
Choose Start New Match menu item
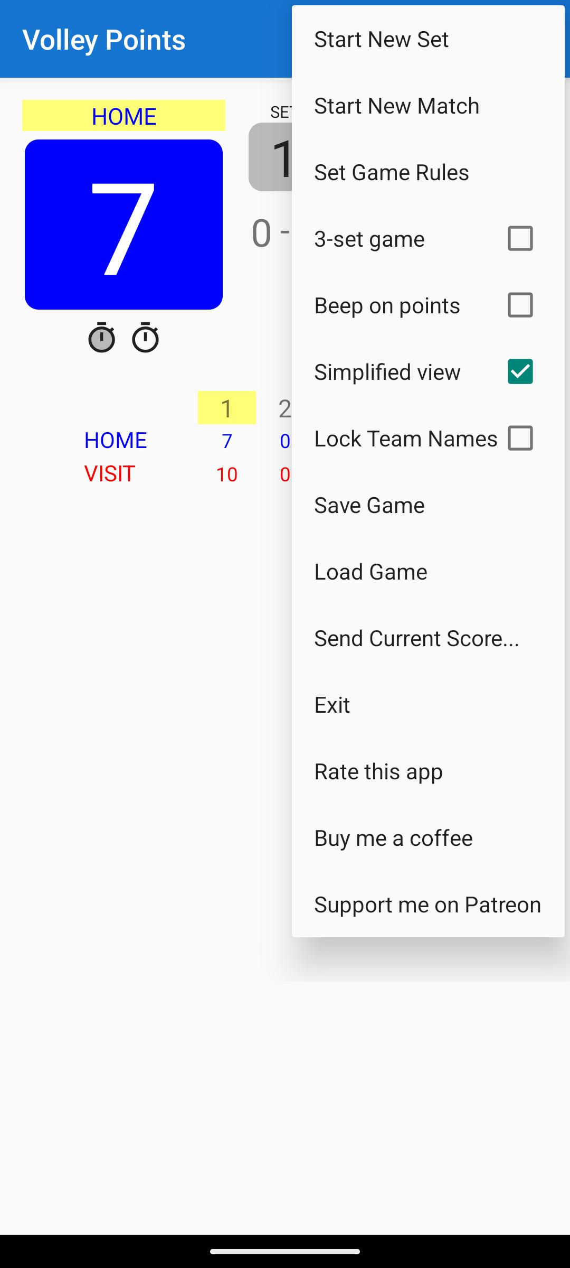pyautogui.click(x=396, y=106)
